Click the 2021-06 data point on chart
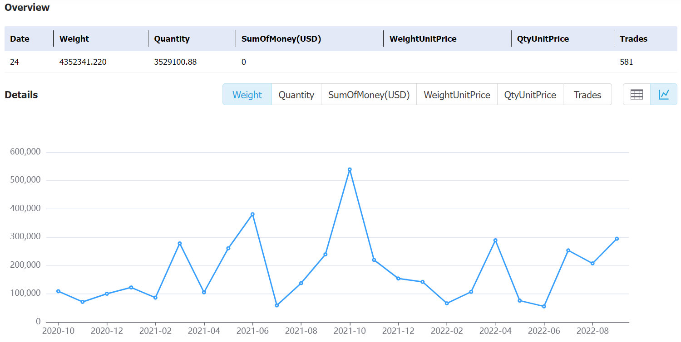Viewport: 681px width, 342px height. pos(252,214)
